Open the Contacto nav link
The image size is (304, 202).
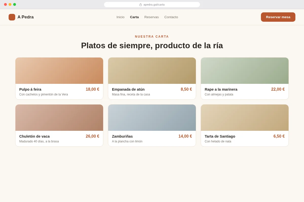[171, 17]
